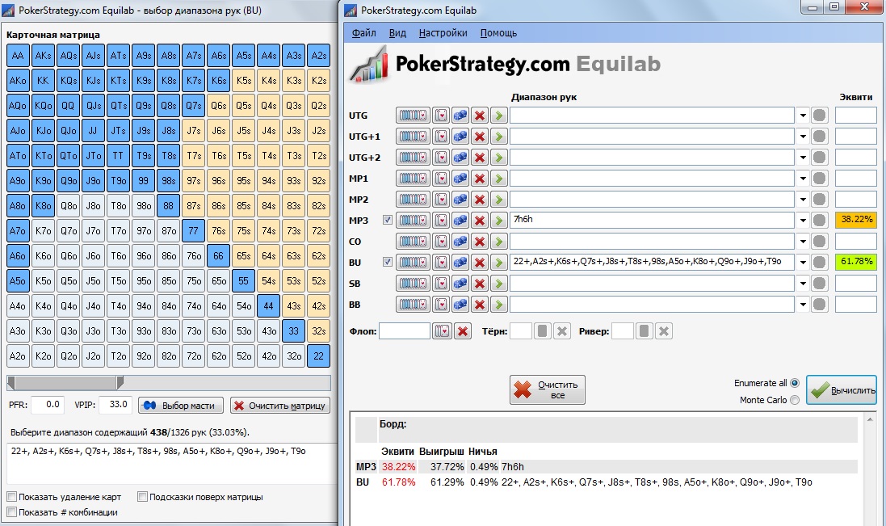Viewport: 886px width, 526px height.
Task: Toggle the AA cell in the card matrix
Action: pyautogui.click(x=18, y=56)
